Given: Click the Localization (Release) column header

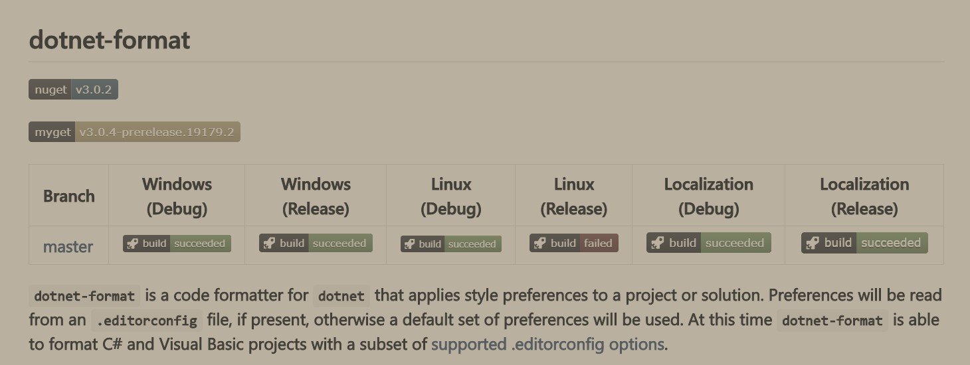Looking at the screenshot, I should [x=864, y=196].
